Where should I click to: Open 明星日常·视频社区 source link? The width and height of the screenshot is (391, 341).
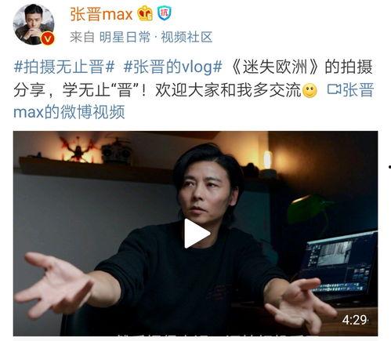(156, 37)
